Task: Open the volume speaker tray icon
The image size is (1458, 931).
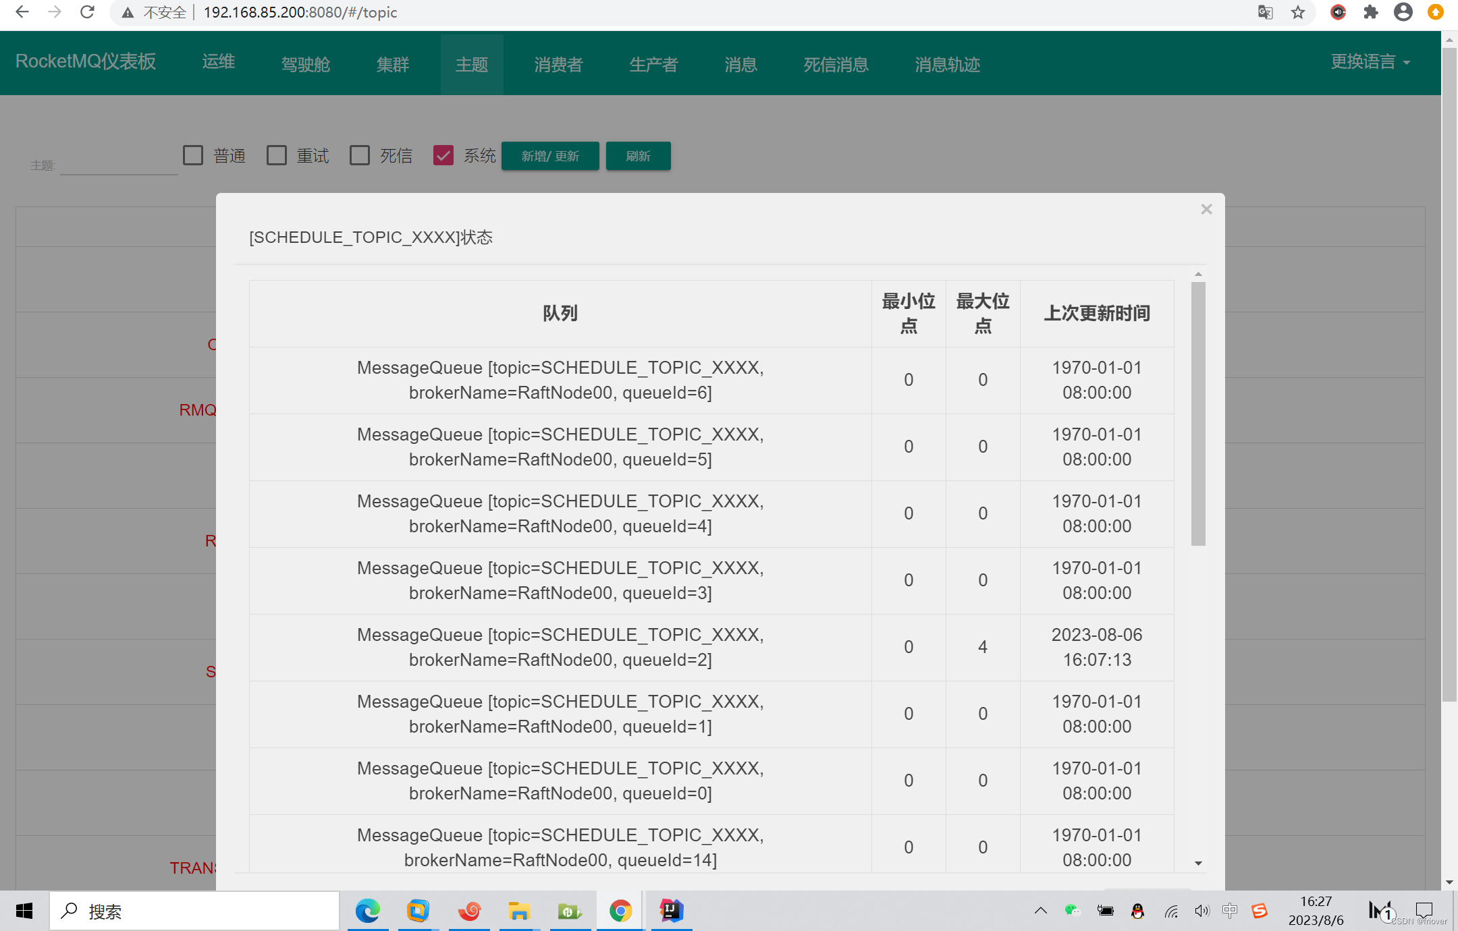Action: click(x=1201, y=911)
